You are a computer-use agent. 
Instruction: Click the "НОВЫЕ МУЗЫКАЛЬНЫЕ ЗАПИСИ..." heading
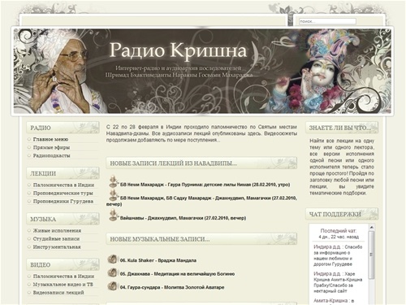(201, 239)
